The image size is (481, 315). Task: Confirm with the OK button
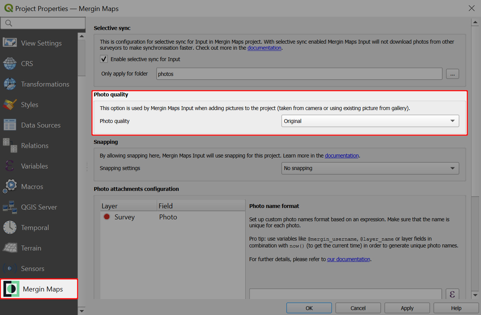(309, 308)
